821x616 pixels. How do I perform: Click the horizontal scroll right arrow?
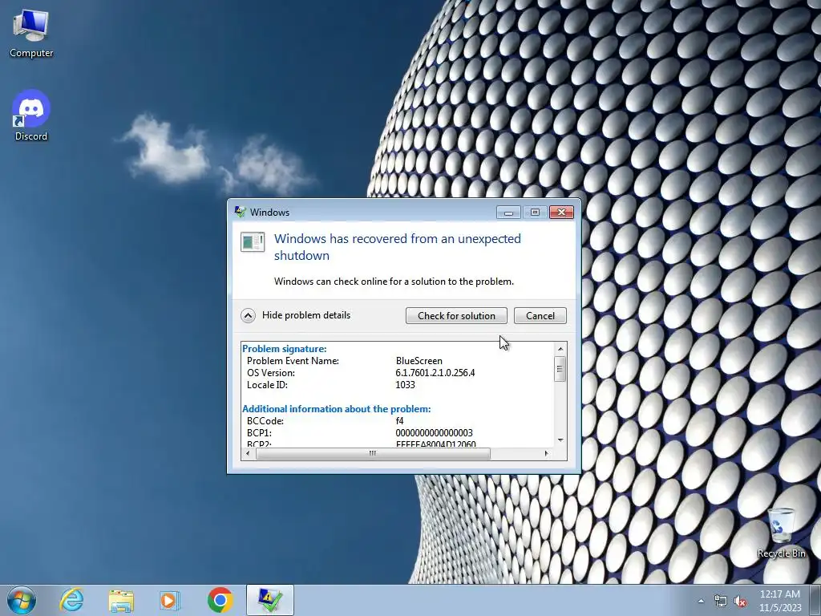[x=547, y=454]
